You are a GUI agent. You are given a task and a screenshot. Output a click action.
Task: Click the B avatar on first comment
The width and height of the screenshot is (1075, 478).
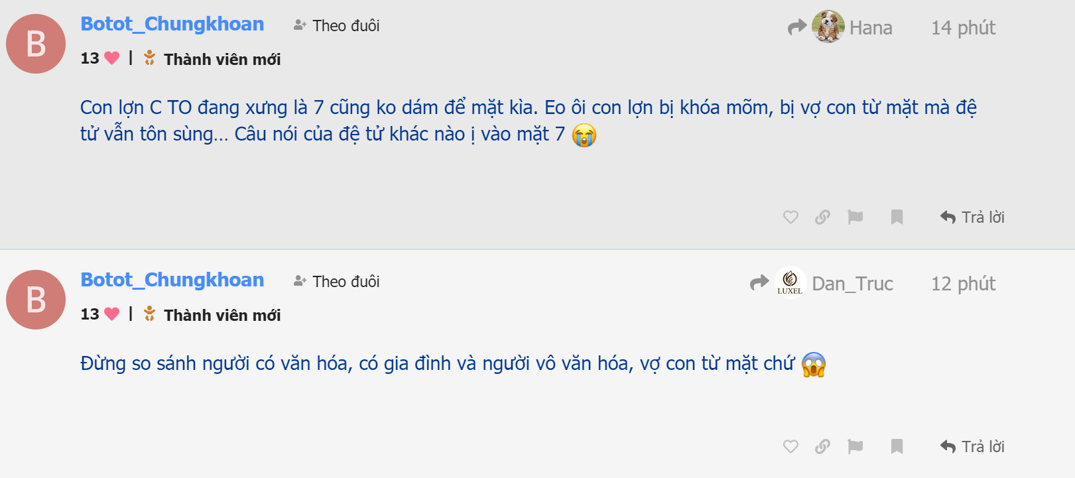(x=36, y=44)
